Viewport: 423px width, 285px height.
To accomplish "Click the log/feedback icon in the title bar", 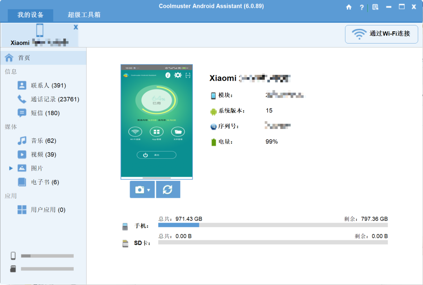I will [375, 7].
